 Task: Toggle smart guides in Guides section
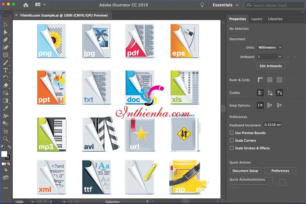click(x=280, y=93)
